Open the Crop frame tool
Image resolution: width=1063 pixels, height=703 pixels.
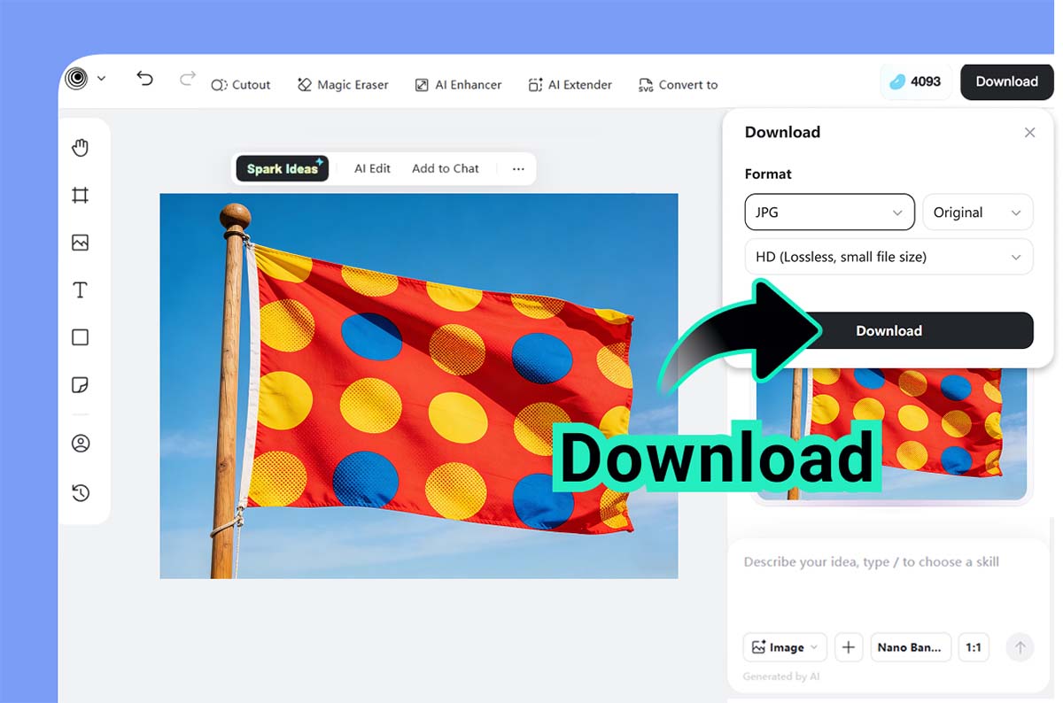click(x=81, y=196)
